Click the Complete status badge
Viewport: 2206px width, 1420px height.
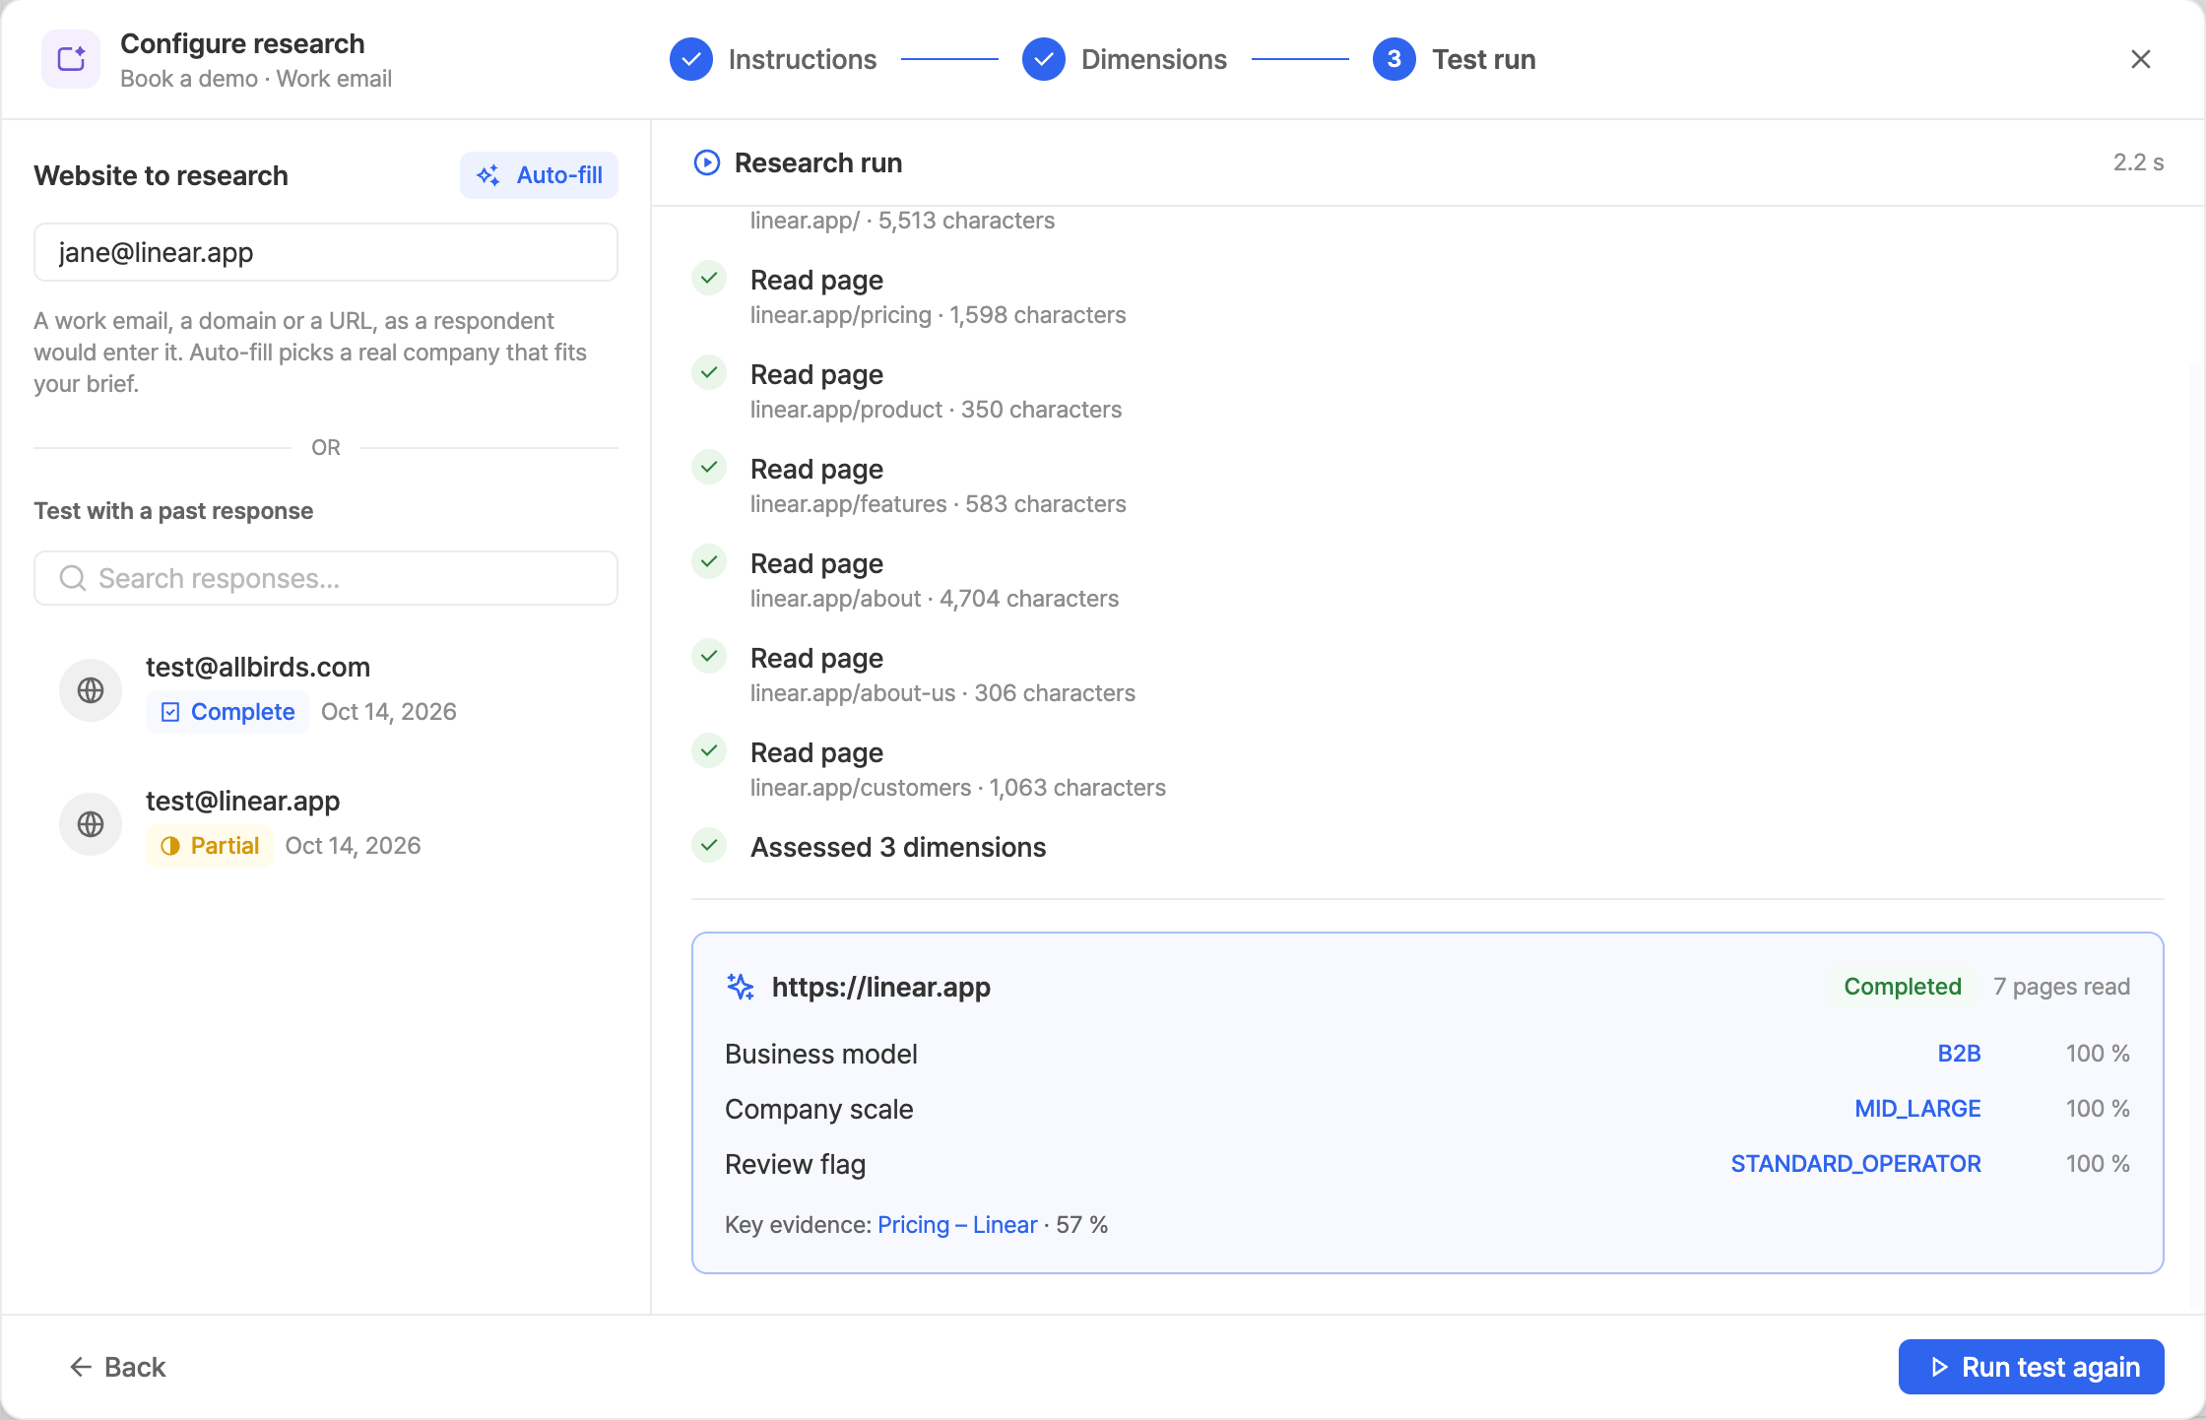pos(227,712)
